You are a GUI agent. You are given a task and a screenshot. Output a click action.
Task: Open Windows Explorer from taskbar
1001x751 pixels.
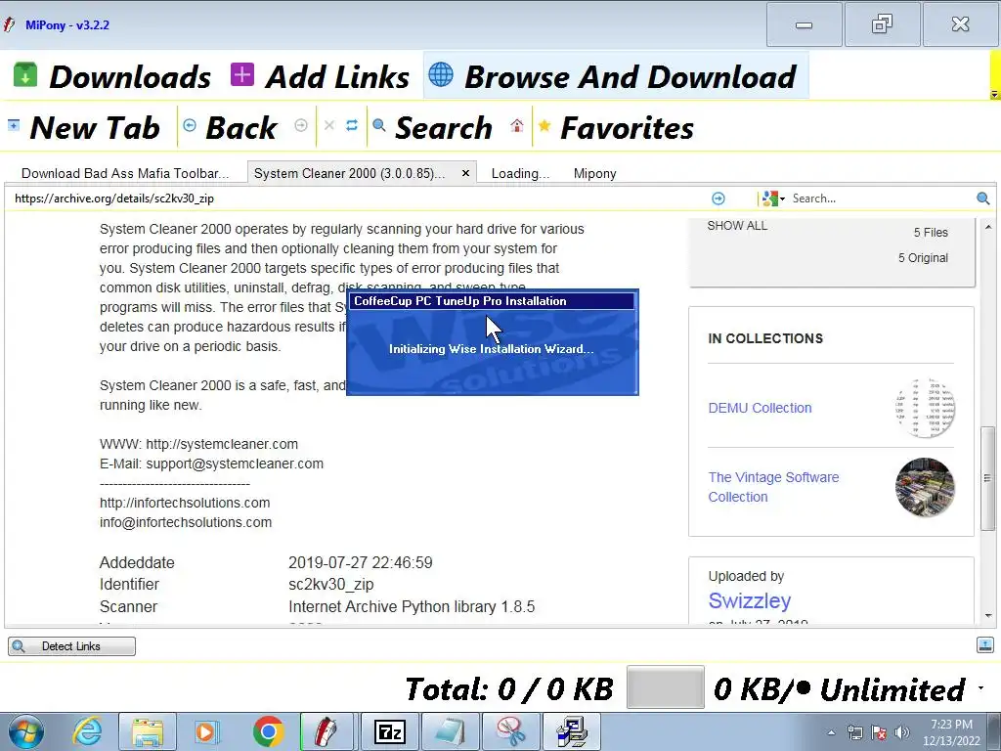tap(148, 731)
